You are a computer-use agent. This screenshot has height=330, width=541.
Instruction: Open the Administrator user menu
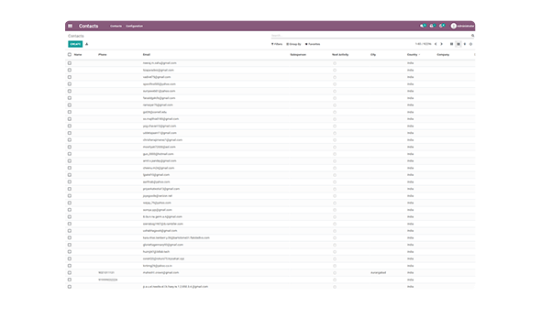462,26
